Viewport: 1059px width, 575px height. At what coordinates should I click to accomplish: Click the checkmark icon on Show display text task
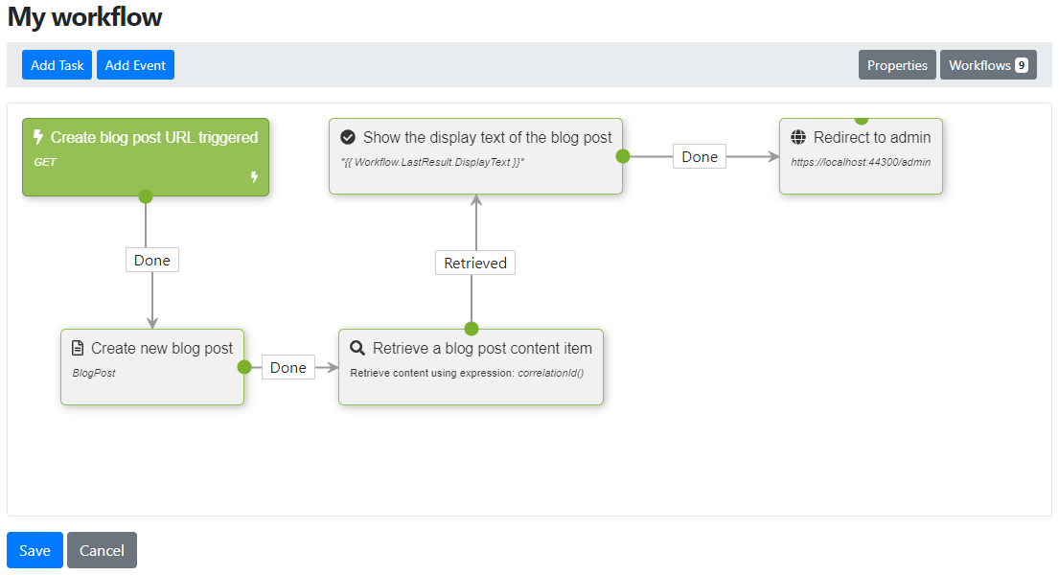click(348, 137)
